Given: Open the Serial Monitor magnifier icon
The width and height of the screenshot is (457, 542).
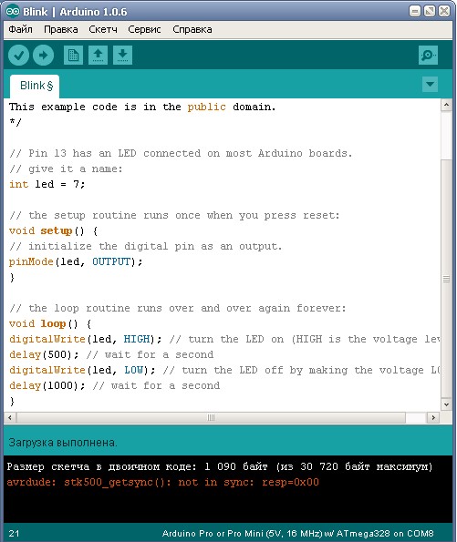Looking at the screenshot, I should (x=428, y=56).
